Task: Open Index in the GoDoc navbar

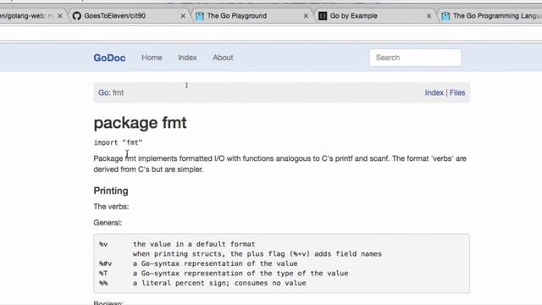Action: click(x=187, y=58)
